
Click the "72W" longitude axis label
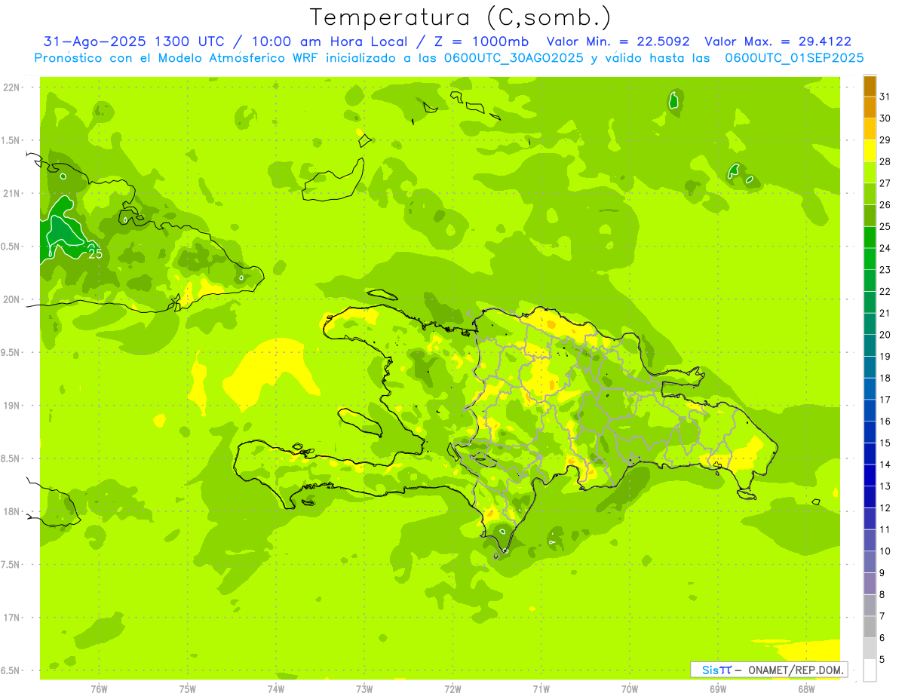point(453,688)
